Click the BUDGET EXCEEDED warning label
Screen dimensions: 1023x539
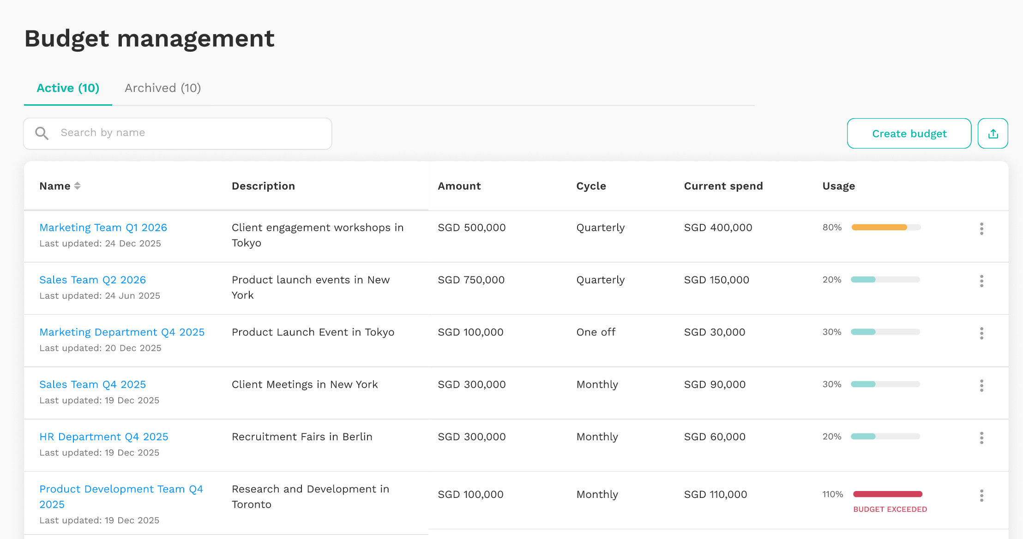tap(890, 509)
